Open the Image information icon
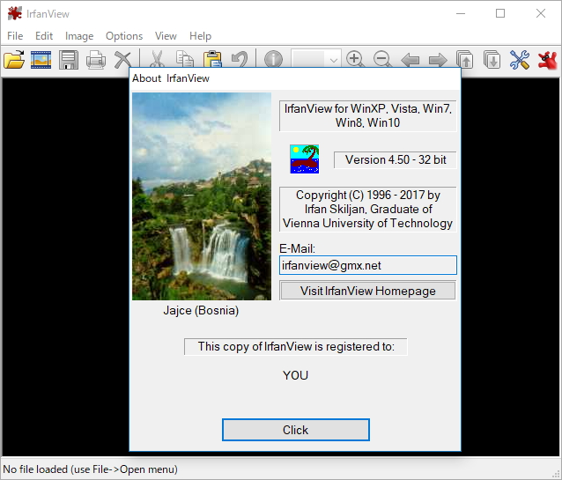The image size is (562, 480). (x=273, y=60)
